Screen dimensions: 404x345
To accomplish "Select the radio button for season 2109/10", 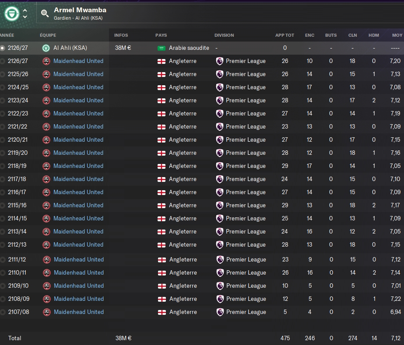I will (3, 286).
